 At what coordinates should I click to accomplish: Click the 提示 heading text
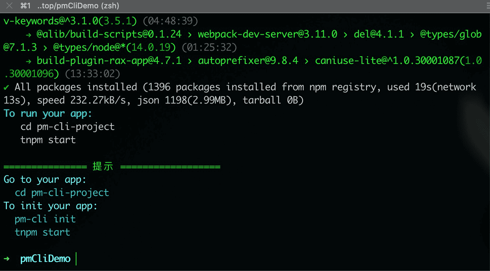click(x=103, y=166)
